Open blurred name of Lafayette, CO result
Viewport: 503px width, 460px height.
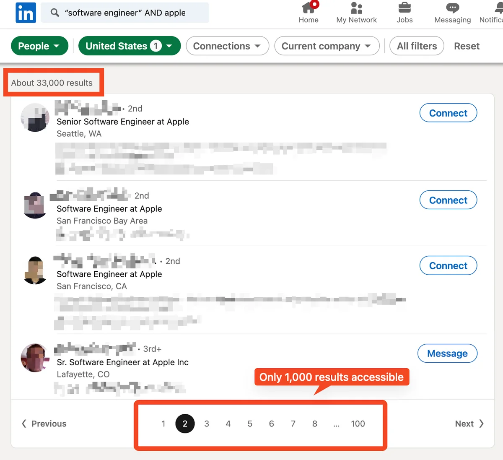[x=96, y=348]
